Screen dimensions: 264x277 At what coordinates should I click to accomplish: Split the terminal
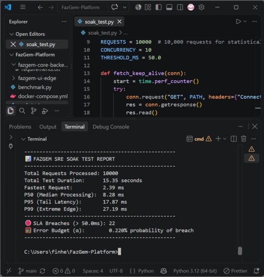234,139
